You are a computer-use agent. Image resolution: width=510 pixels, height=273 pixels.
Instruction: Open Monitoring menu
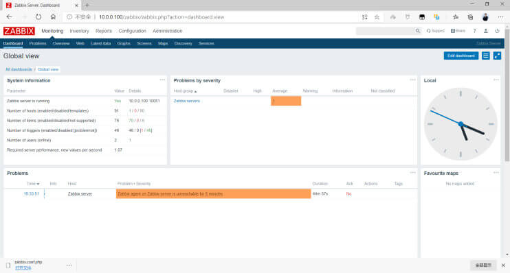[52, 31]
